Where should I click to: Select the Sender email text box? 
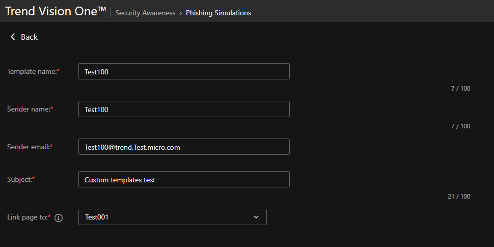184,147
